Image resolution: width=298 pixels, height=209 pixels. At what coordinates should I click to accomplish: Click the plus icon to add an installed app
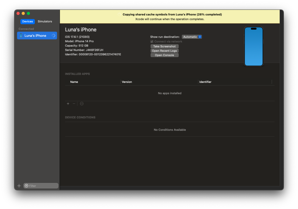[68, 104]
